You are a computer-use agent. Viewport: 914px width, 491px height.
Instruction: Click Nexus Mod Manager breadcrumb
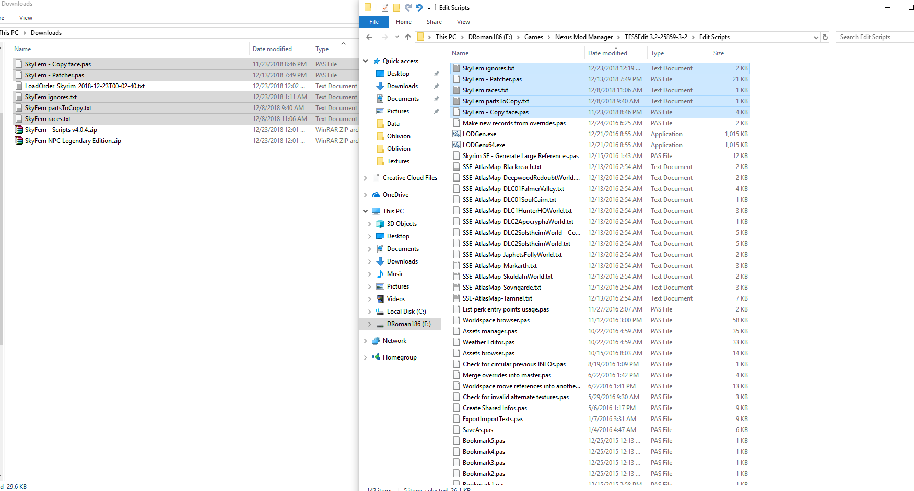[584, 37]
